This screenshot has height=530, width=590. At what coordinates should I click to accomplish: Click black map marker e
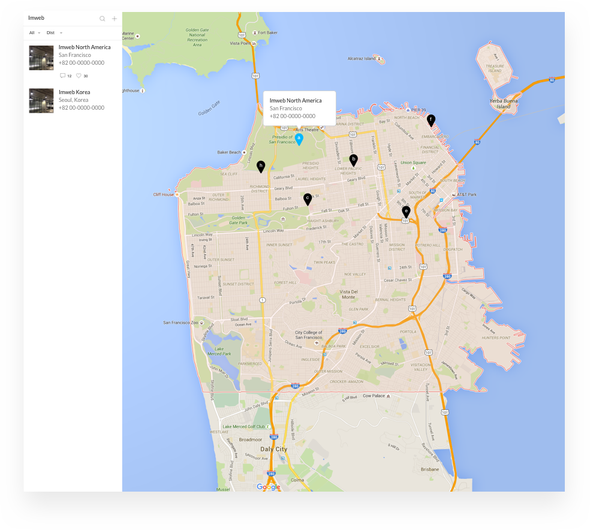coord(406,212)
